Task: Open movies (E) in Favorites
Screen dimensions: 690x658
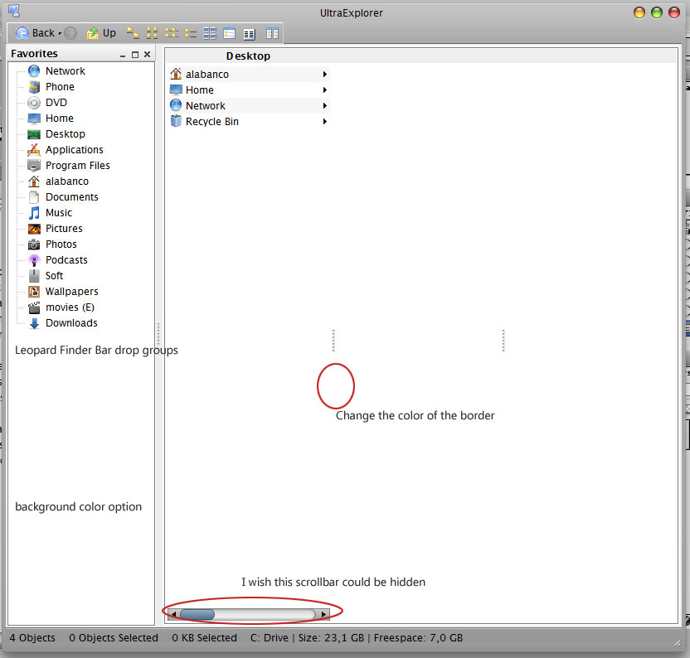Action: [x=70, y=307]
